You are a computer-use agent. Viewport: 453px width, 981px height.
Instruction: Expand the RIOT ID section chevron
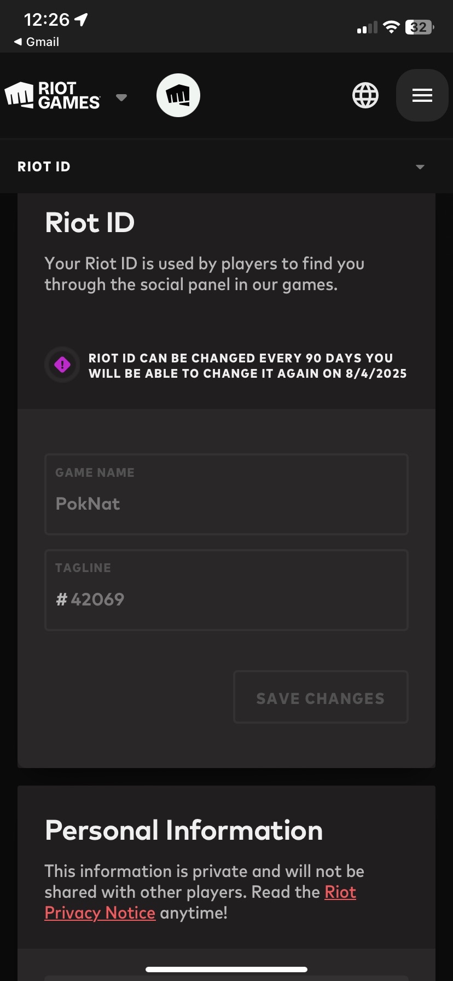coord(420,167)
